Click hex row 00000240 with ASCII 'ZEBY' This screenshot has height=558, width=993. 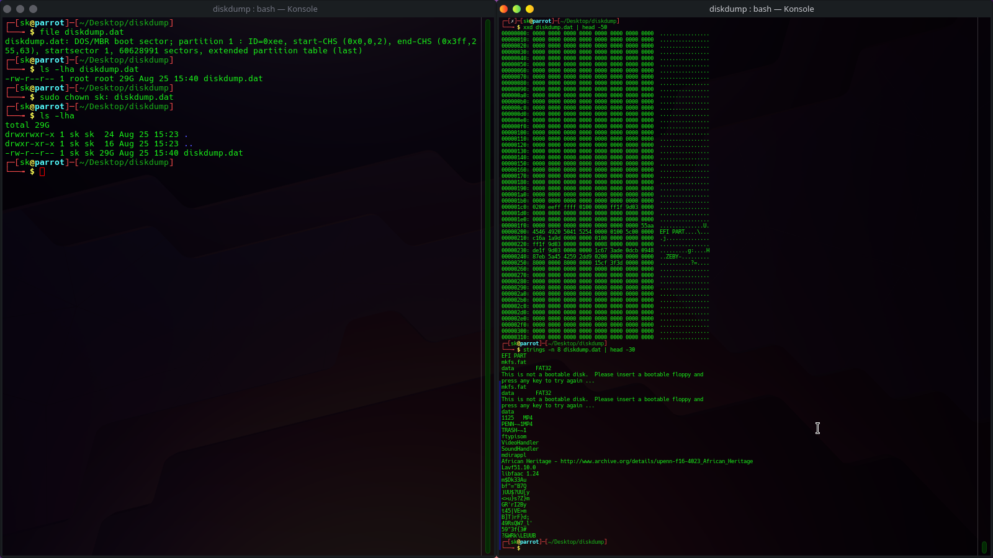point(605,257)
